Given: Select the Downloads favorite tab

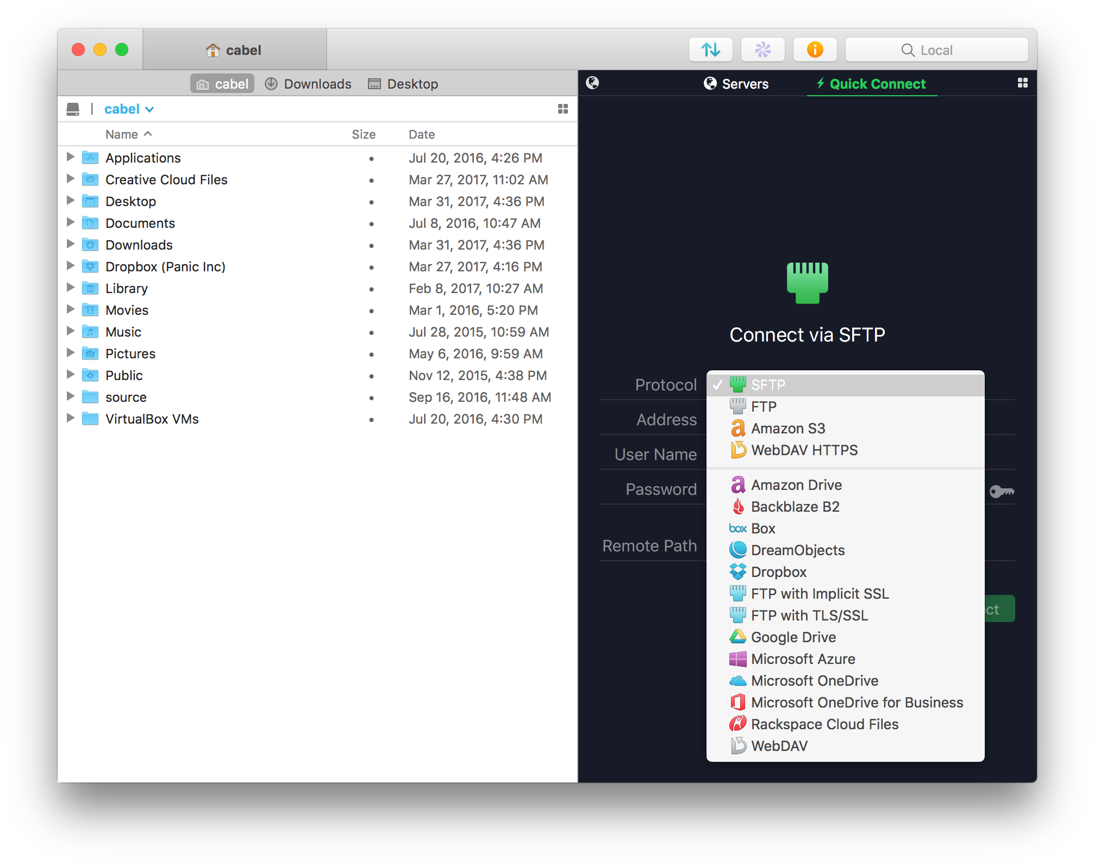Looking at the screenshot, I should (x=308, y=84).
